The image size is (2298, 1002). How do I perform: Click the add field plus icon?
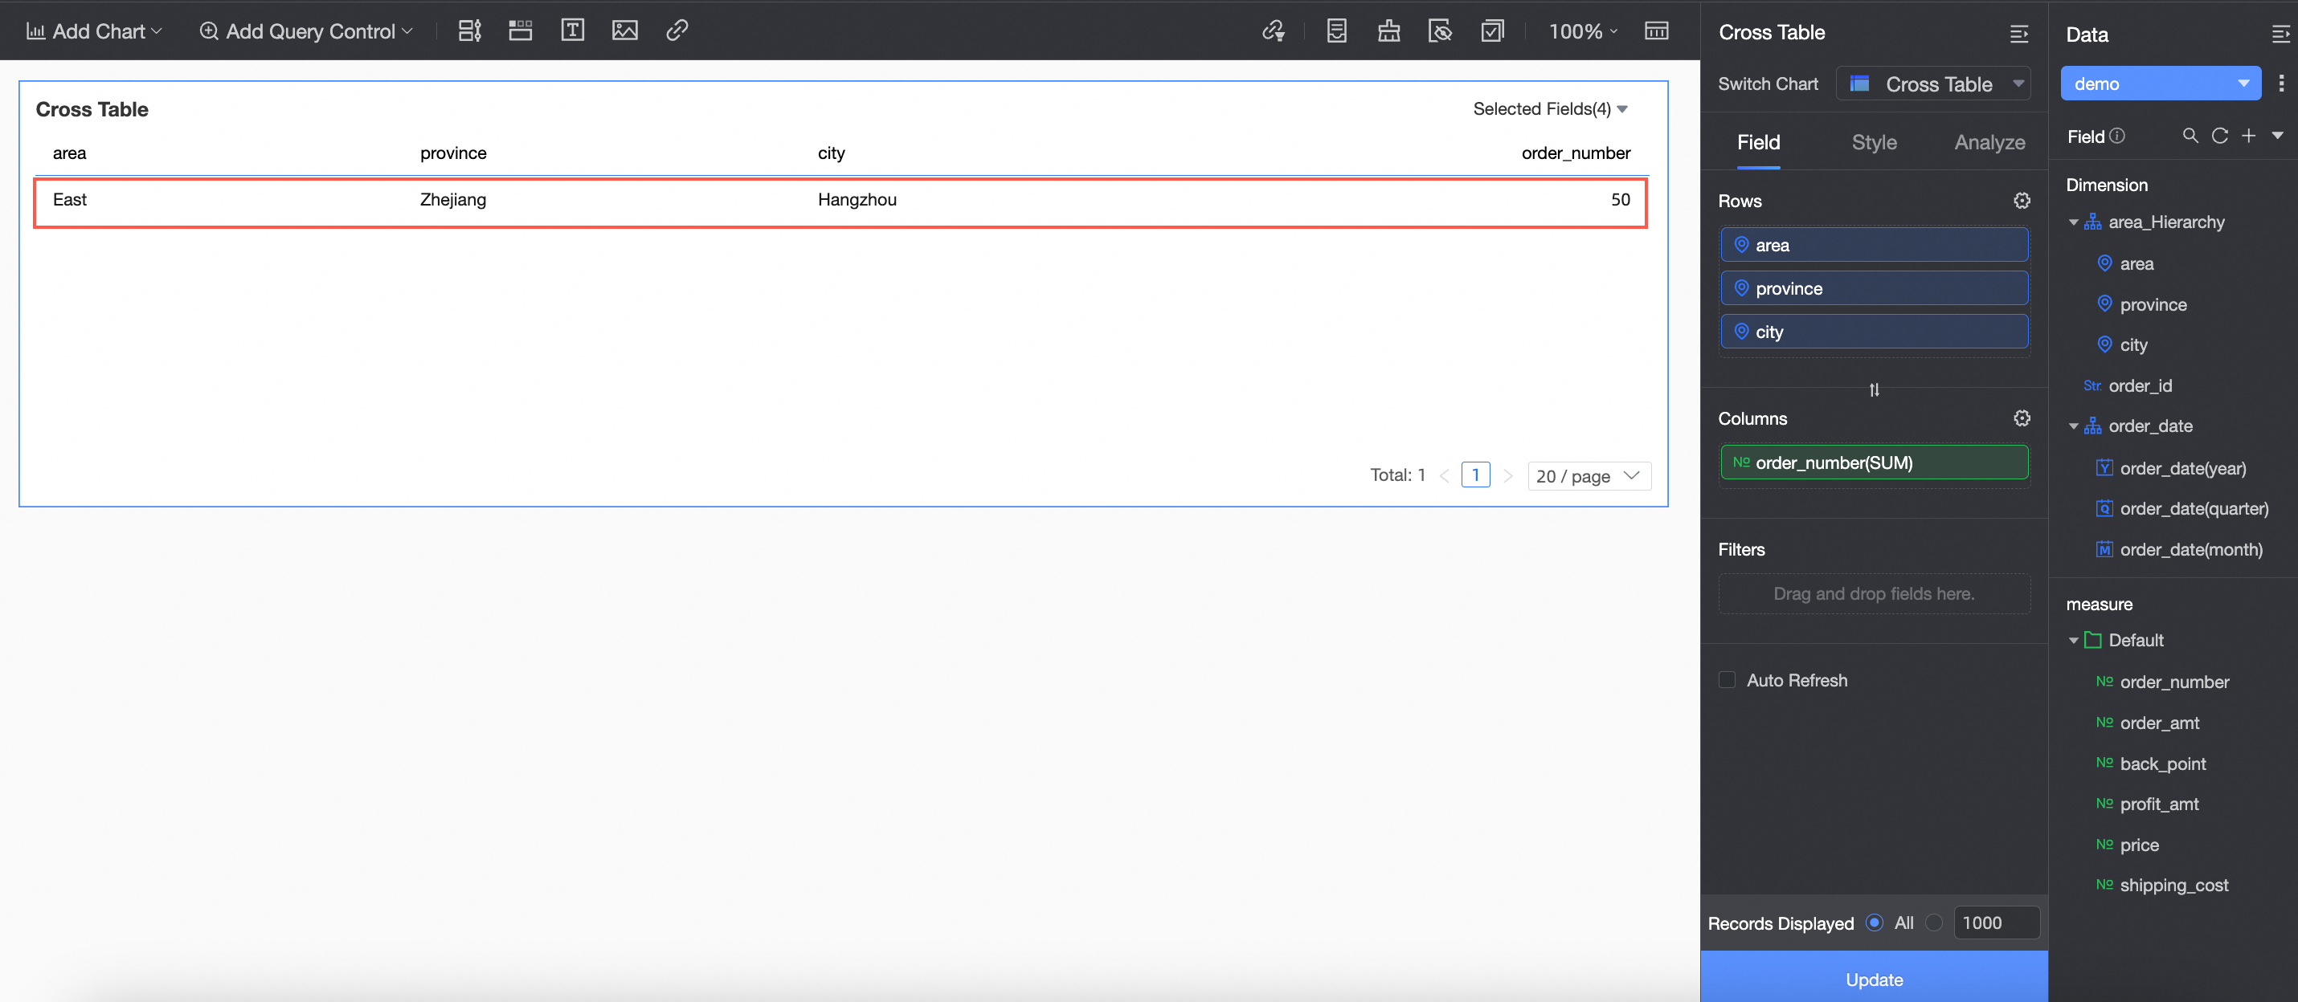[2248, 136]
